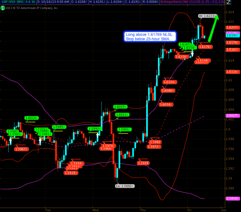The width and height of the screenshot is (241, 212).
Task: Click the 4 d 1h timeframe label
Action: 30,2
